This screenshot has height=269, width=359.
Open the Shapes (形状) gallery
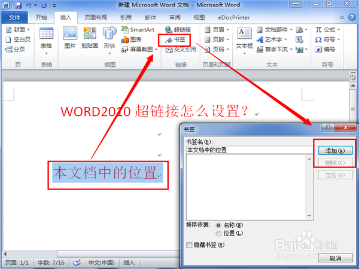point(109,41)
